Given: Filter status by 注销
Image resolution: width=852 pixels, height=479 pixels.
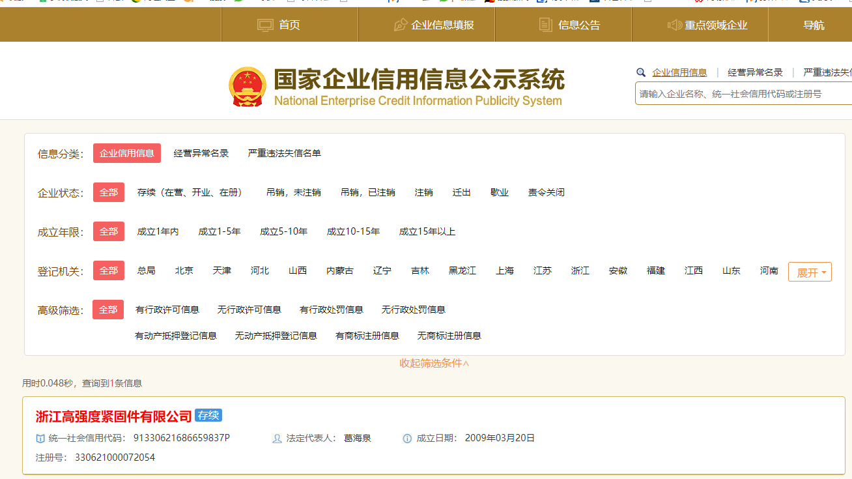Looking at the screenshot, I should coord(424,192).
